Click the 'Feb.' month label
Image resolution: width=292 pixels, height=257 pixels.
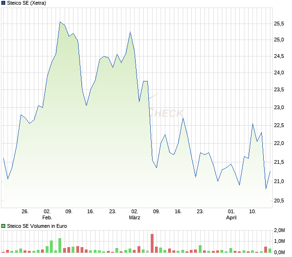47,217
